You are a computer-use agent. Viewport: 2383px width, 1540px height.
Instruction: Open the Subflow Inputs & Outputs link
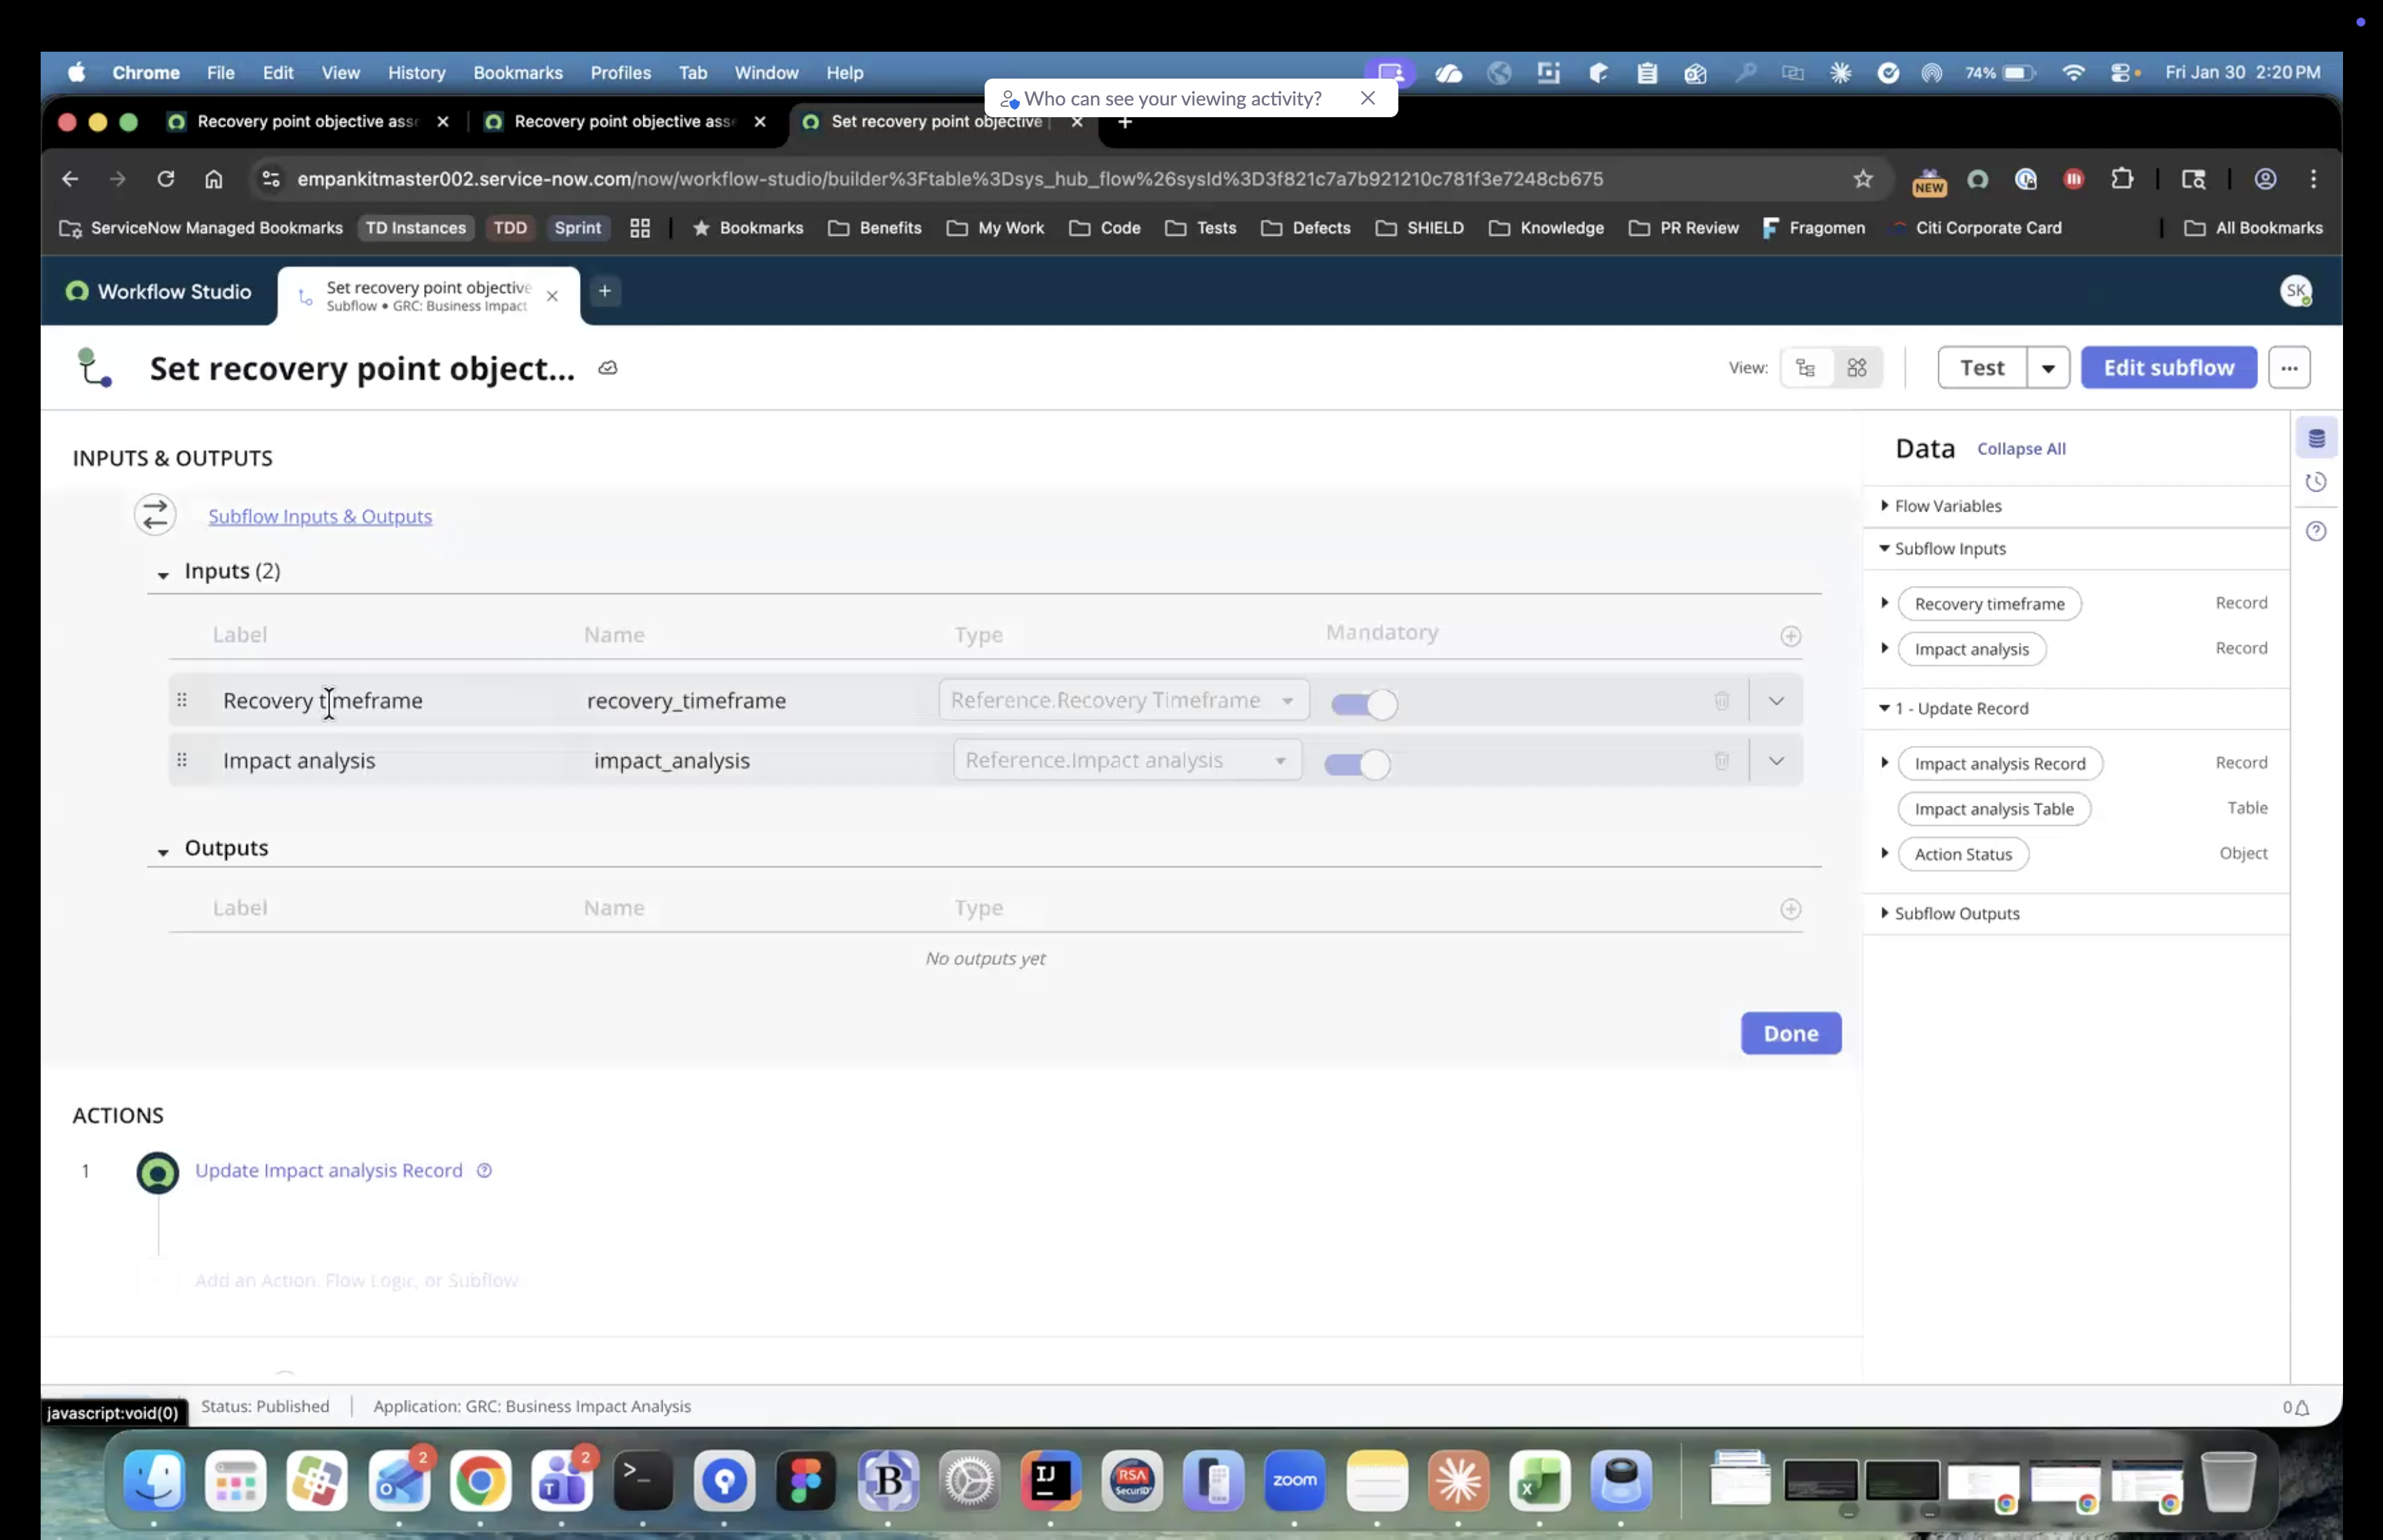[x=320, y=516]
